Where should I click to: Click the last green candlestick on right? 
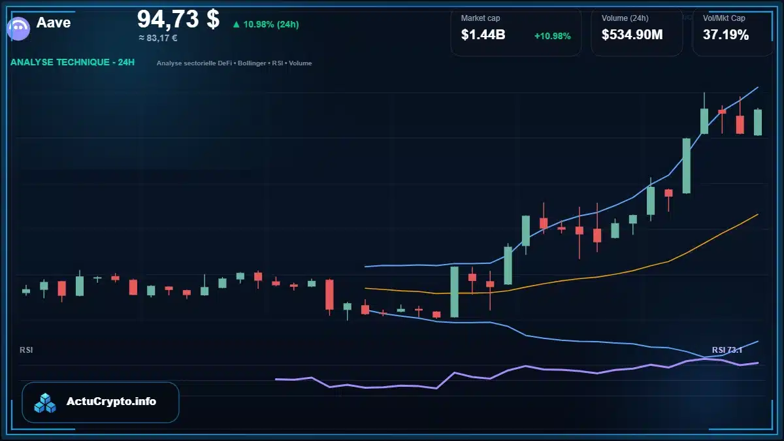758,122
